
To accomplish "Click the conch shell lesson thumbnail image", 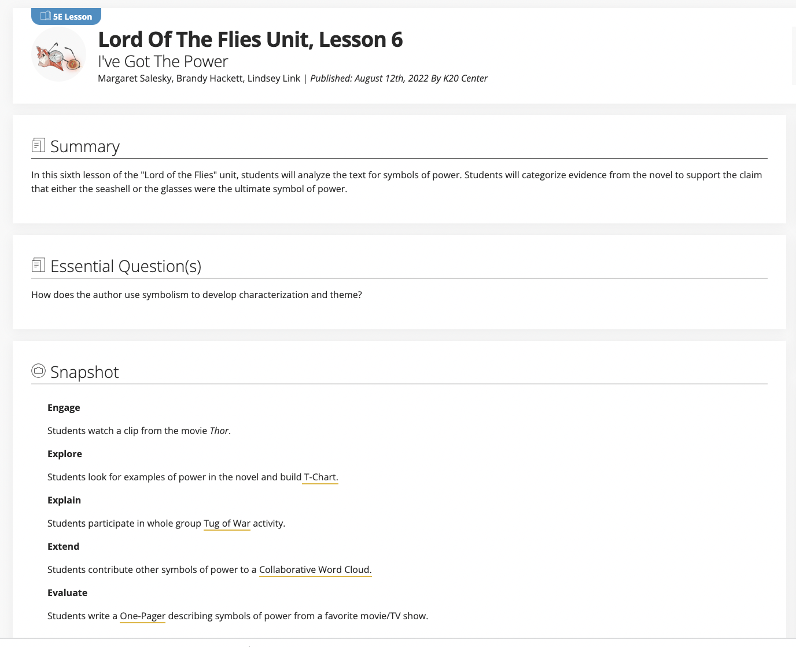I will click(x=58, y=54).
